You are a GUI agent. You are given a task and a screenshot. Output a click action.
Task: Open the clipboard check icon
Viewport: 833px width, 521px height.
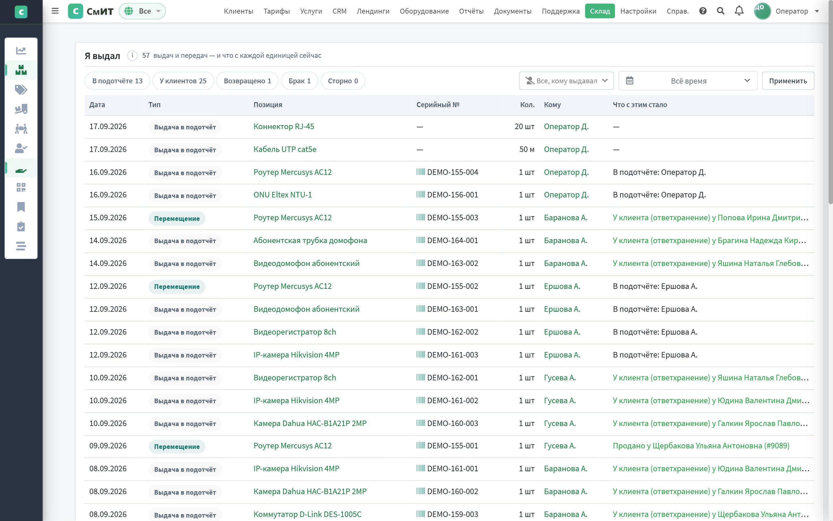pos(21,227)
